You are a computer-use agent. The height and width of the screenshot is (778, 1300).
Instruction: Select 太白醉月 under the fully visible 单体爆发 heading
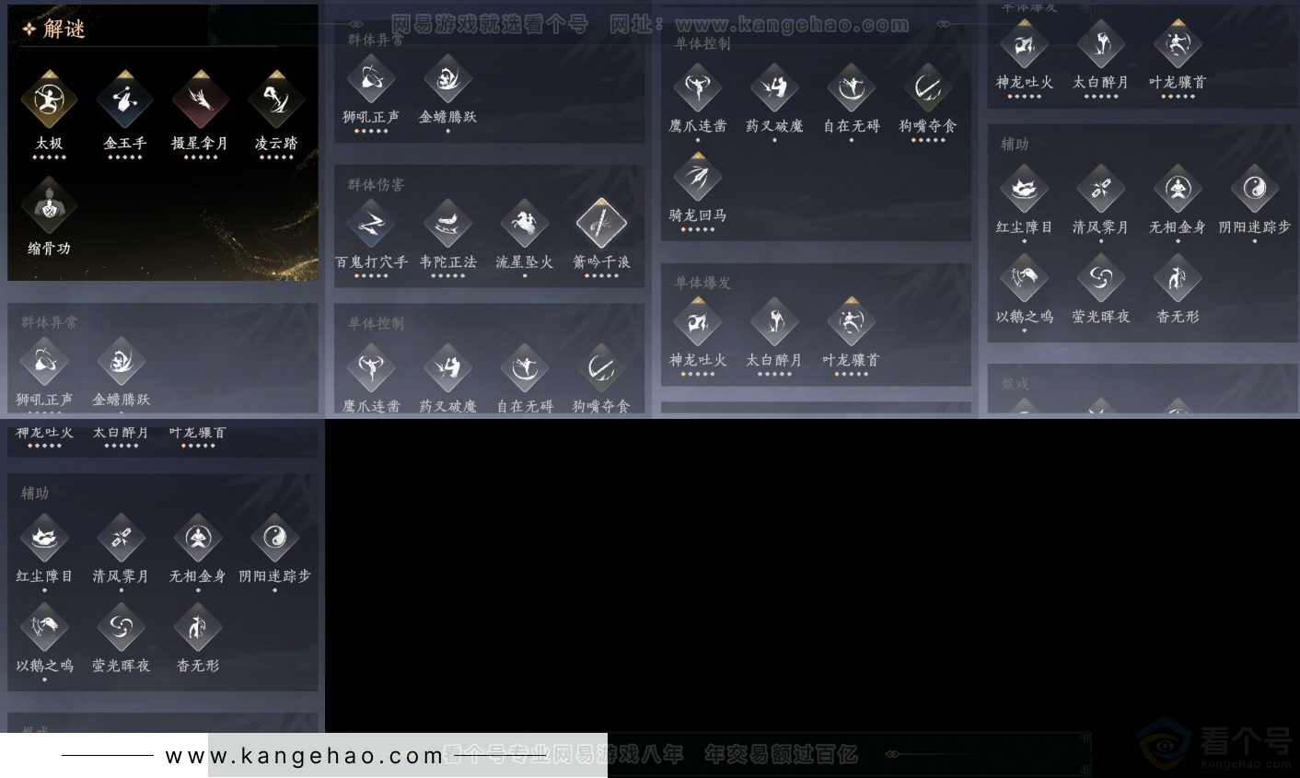(774, 322)
